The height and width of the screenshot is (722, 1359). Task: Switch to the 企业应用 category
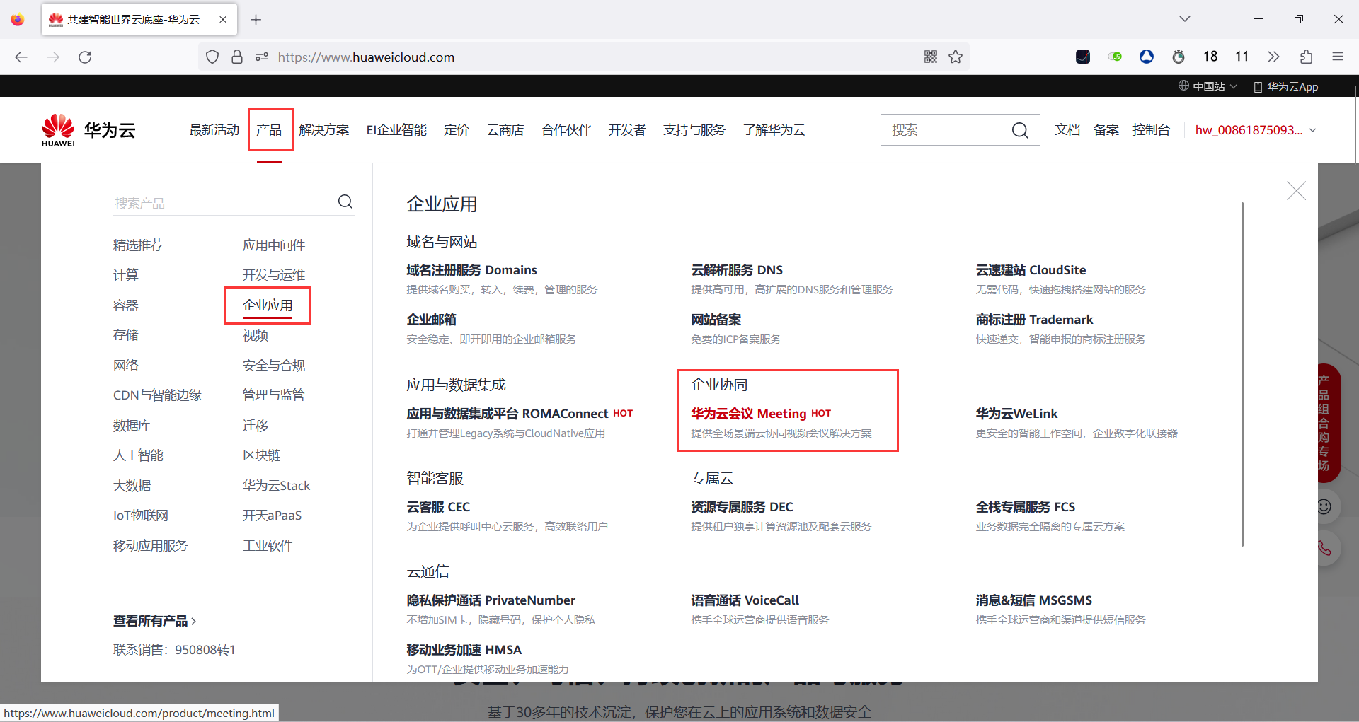(268, 305)
